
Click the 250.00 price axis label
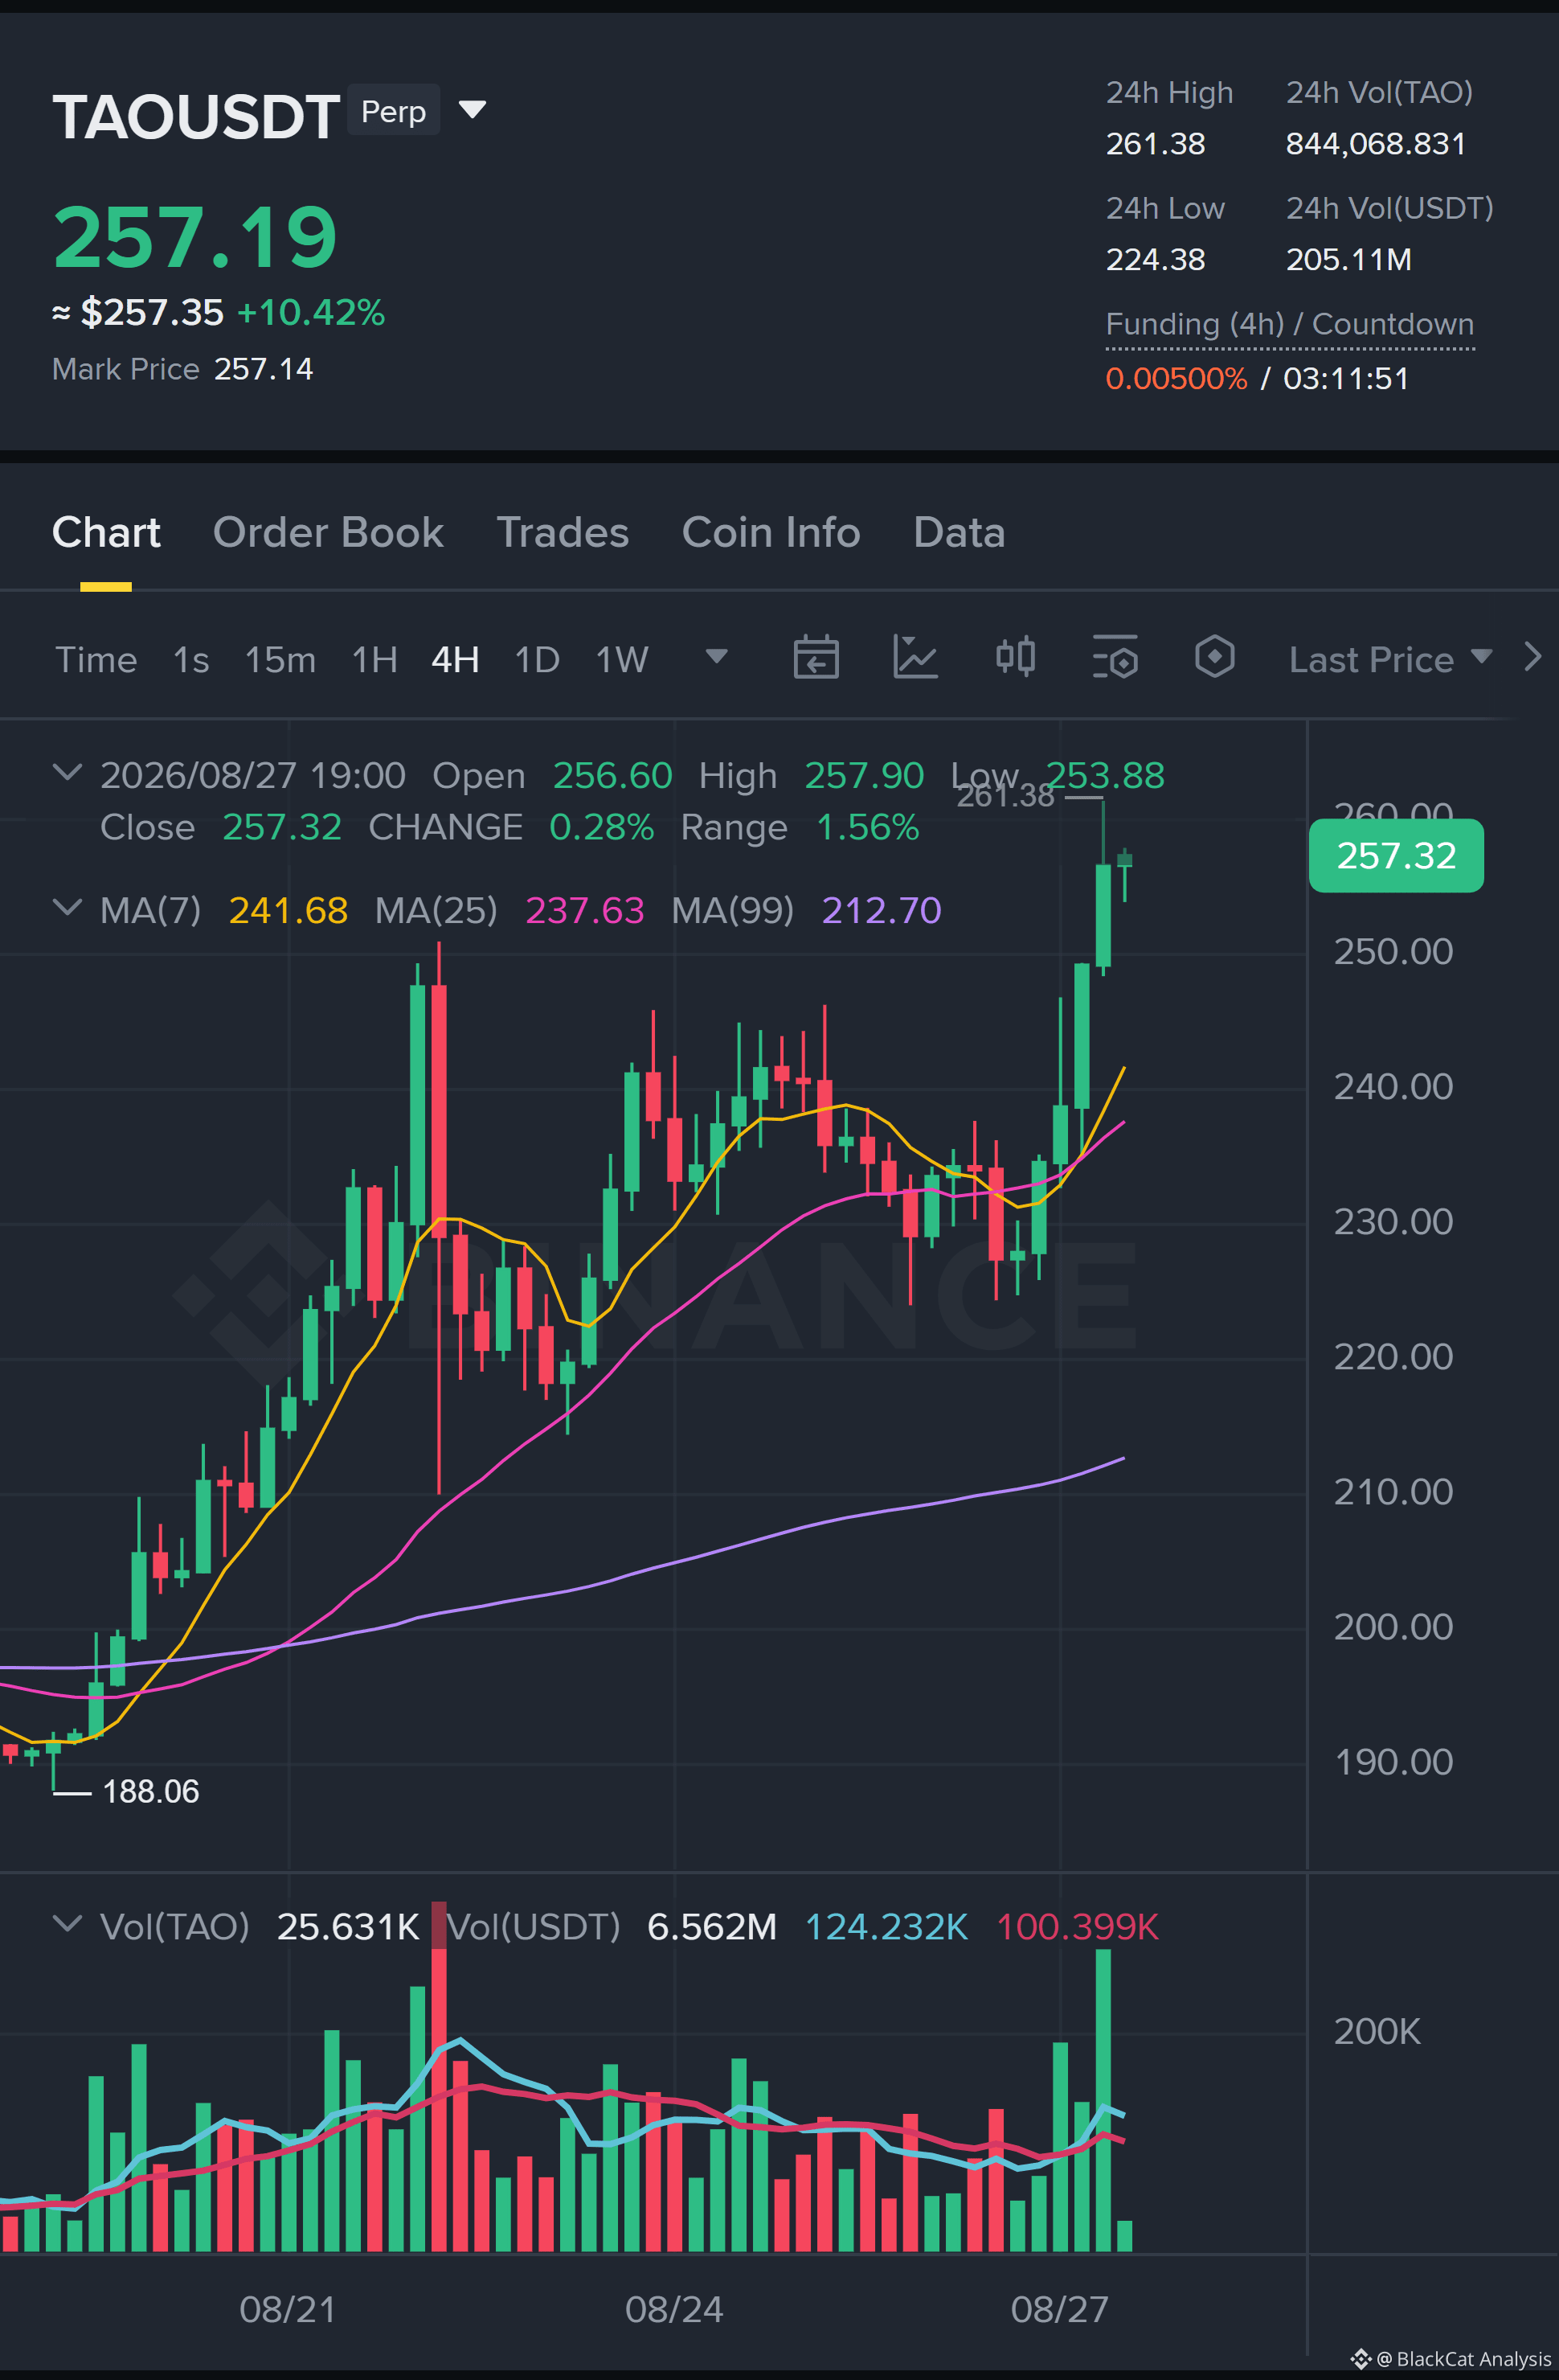click(x=1393, y=952)
